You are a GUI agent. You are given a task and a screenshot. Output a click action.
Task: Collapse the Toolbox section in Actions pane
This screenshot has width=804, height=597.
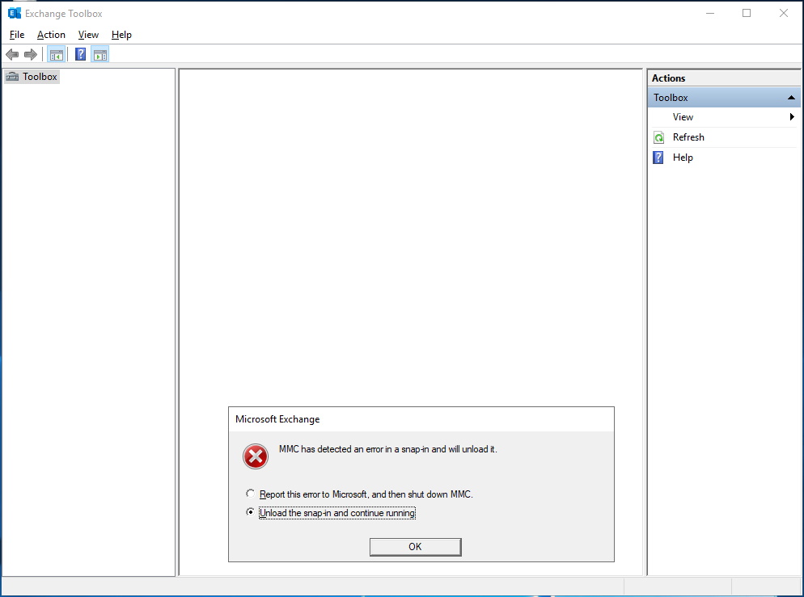pos(791,97)
